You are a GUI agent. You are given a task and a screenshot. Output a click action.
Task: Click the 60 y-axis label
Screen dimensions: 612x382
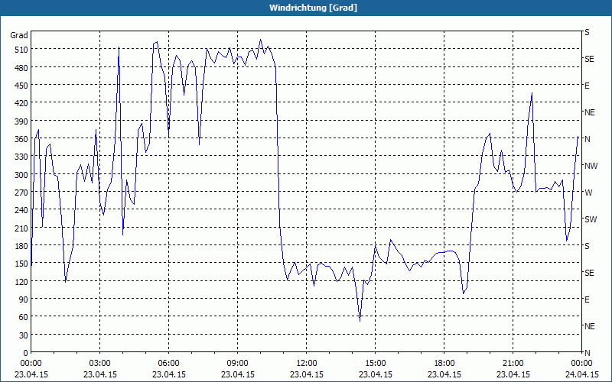pyautogui.click(x=24, y=317)
